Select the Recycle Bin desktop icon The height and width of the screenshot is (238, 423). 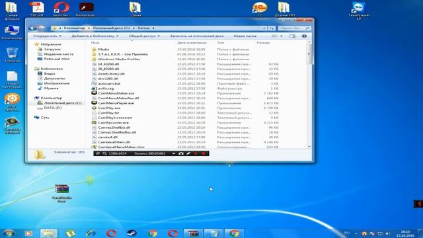(x=12, y=55)
